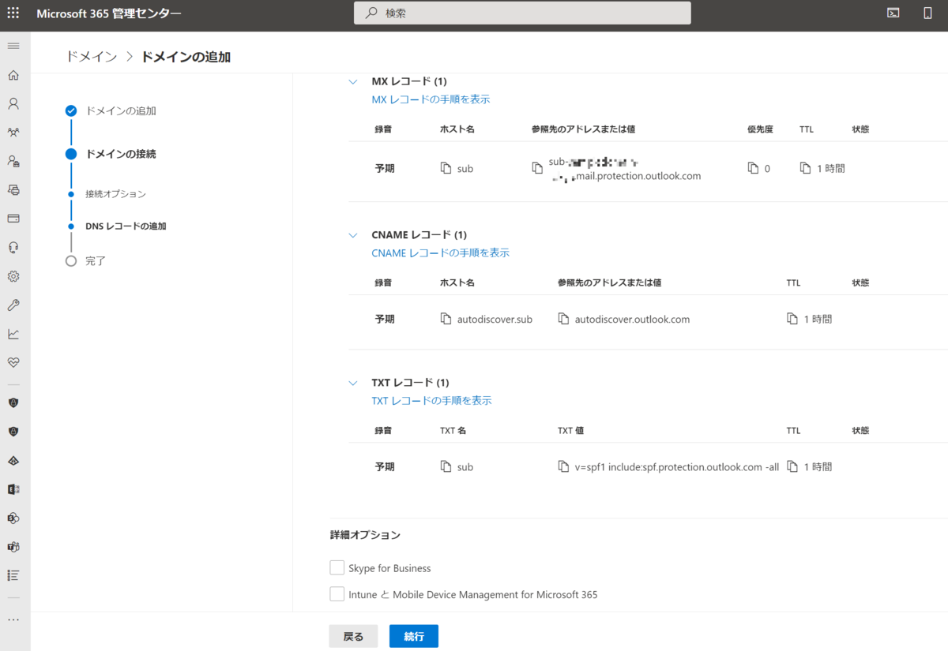
Task: Open CNAME レコードの手順を表示 link
Action: [441, 253]
